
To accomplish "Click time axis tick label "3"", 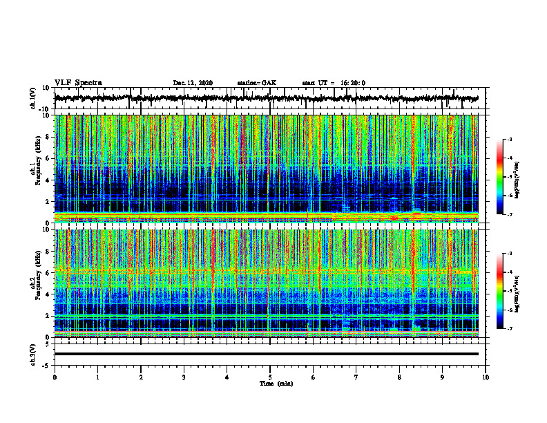I will coord(184,377).
